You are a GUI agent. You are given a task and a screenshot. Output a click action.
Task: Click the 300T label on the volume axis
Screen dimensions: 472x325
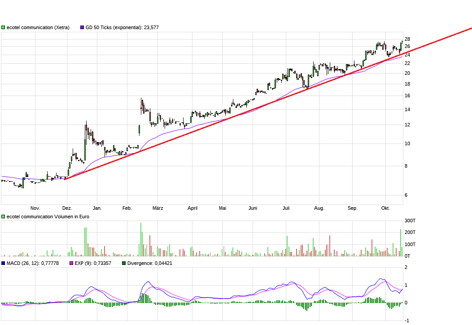(x=410, y=221)
